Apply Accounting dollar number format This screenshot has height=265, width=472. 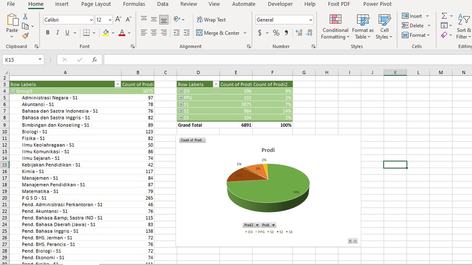click(x=260, y=32)
